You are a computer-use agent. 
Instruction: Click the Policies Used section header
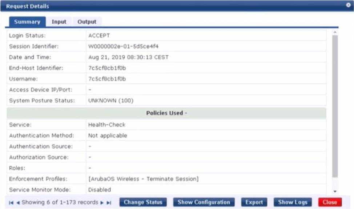[166, 113]
